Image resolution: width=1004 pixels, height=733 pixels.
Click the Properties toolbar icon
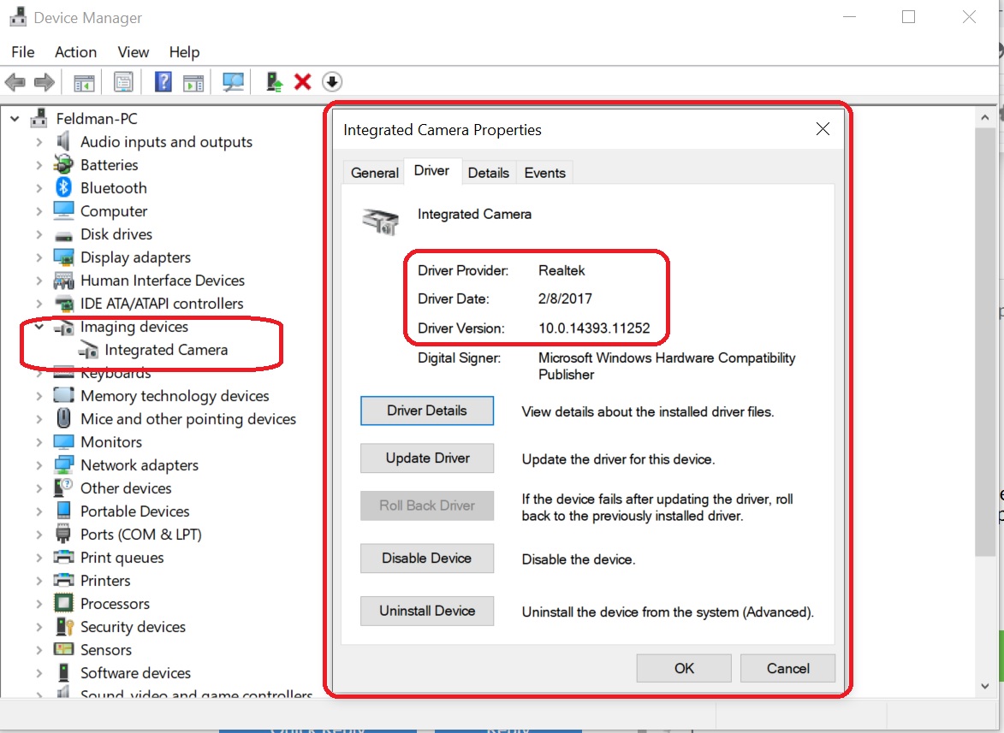click(x=122, y=81)
